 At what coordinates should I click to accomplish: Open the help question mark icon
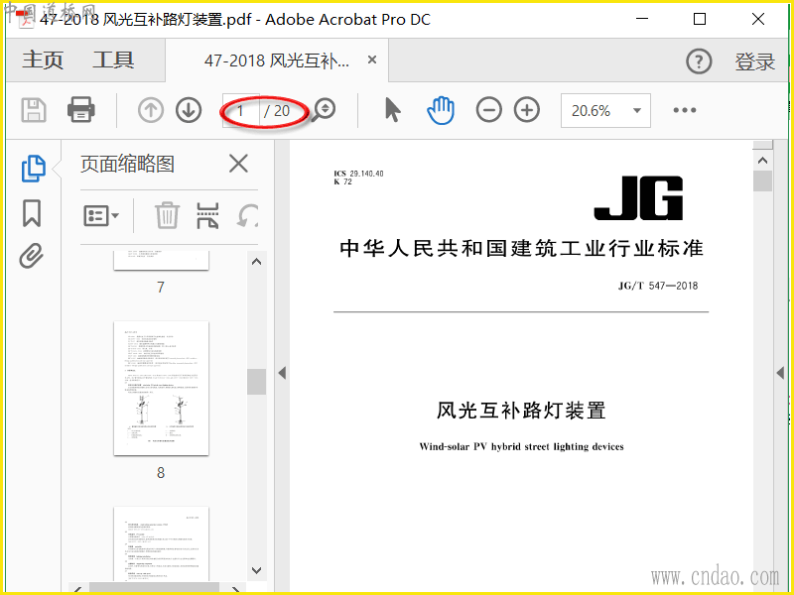pos(699,61)
